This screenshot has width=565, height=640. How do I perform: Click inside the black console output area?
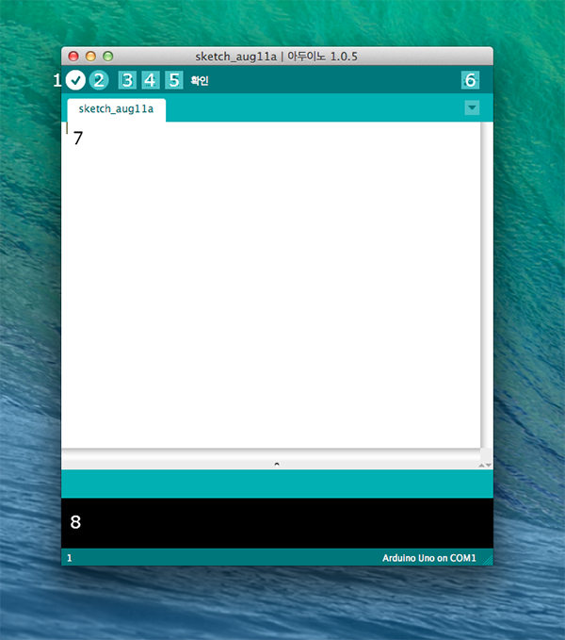[x=277, y=523]
